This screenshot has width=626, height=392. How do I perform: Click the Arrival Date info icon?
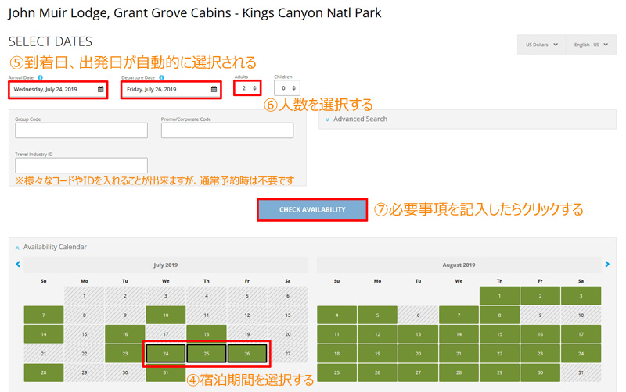click(41, 77)
